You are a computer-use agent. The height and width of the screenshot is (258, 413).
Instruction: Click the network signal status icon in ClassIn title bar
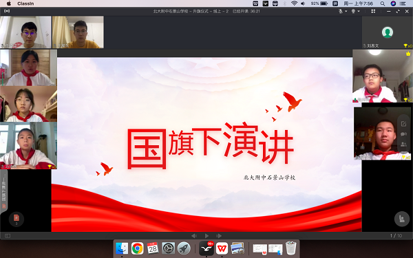[x=7, y=11]
